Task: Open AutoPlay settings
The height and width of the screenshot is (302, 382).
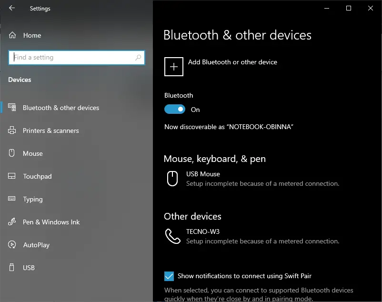Action: click(x=36, y=245)
